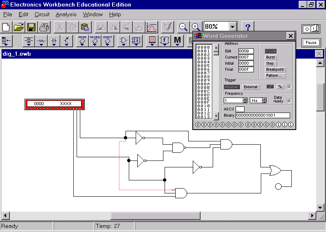Viewport: 326px width, 232px height.
Task: Click the Burst button
Action: (x=271, y=57)
